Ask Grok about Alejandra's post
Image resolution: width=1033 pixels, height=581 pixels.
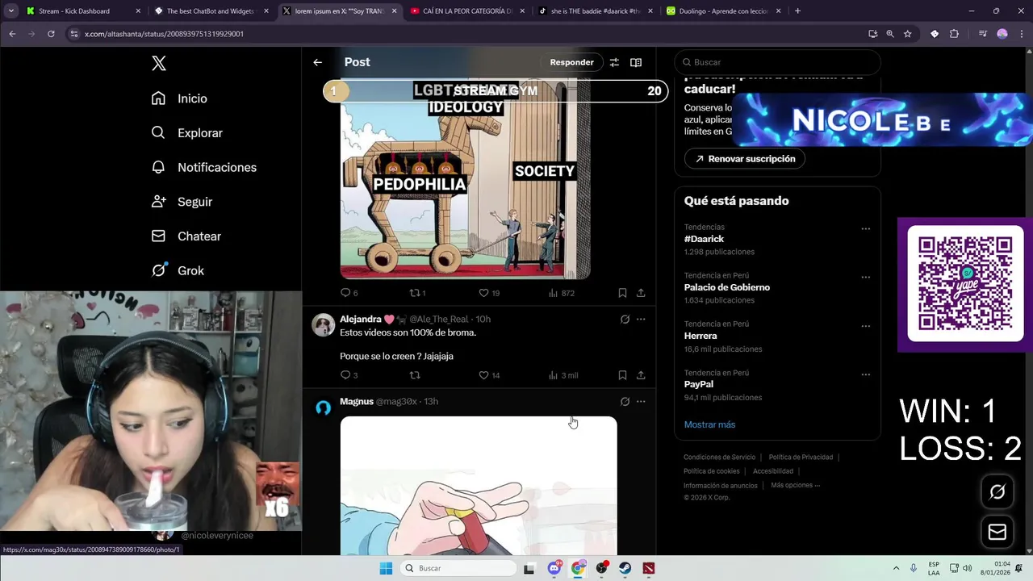coord(625,320)
